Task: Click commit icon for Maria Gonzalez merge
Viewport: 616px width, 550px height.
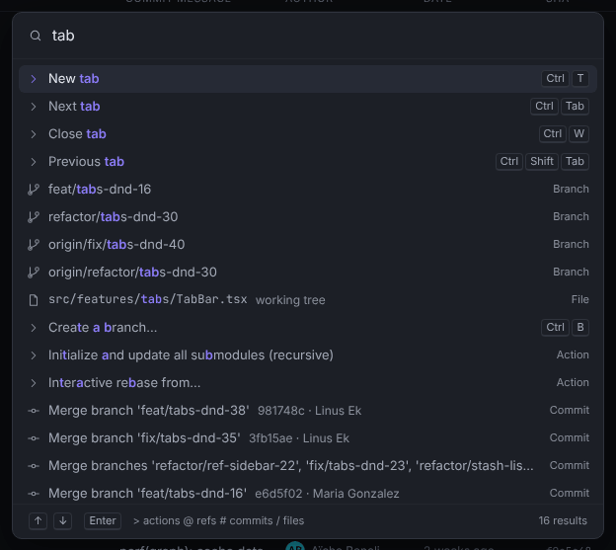Action: (34, 494)
